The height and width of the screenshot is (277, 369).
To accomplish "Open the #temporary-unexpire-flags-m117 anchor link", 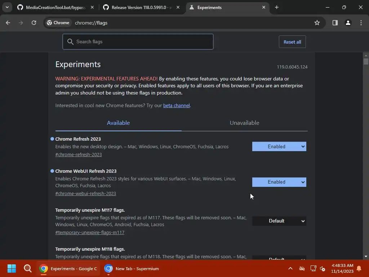I will (x=90, y=233).
